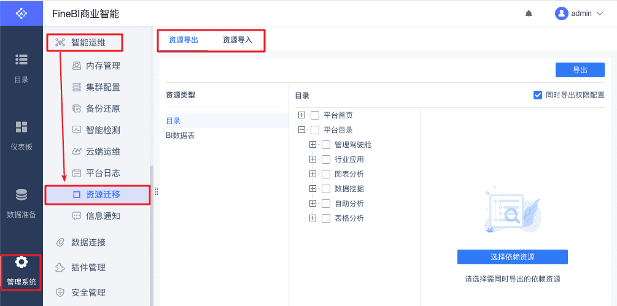Collapse the 平台目录 tree node
This screenshot has width=617, height=306.
(301, 130)
